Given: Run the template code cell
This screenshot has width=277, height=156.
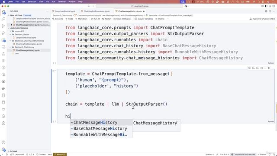Looking at the screenshot, I should [x=53, y=71].
